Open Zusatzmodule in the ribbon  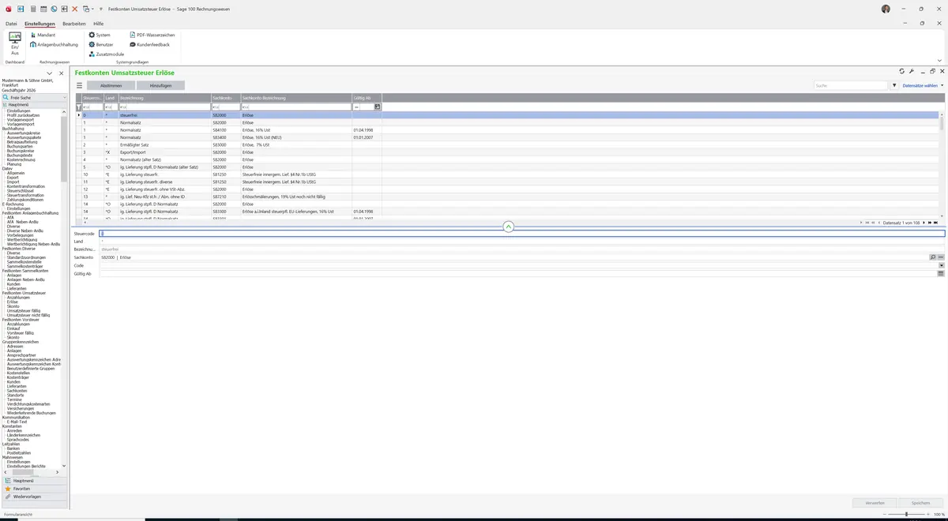[x=106, y=54]
